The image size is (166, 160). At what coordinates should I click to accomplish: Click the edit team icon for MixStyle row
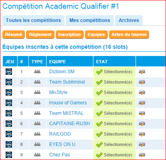click(x=142, y=92)
